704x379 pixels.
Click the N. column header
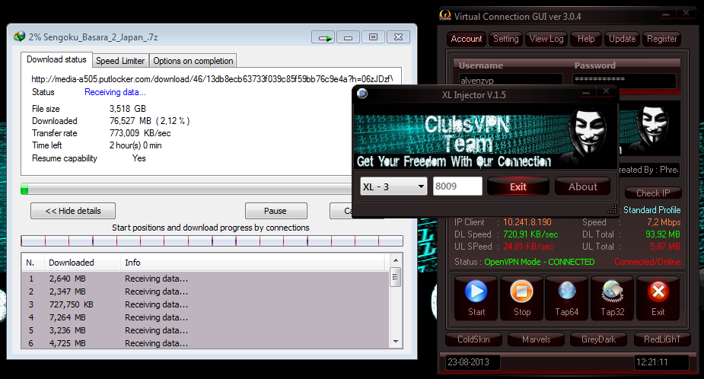[x=32, y=263]
